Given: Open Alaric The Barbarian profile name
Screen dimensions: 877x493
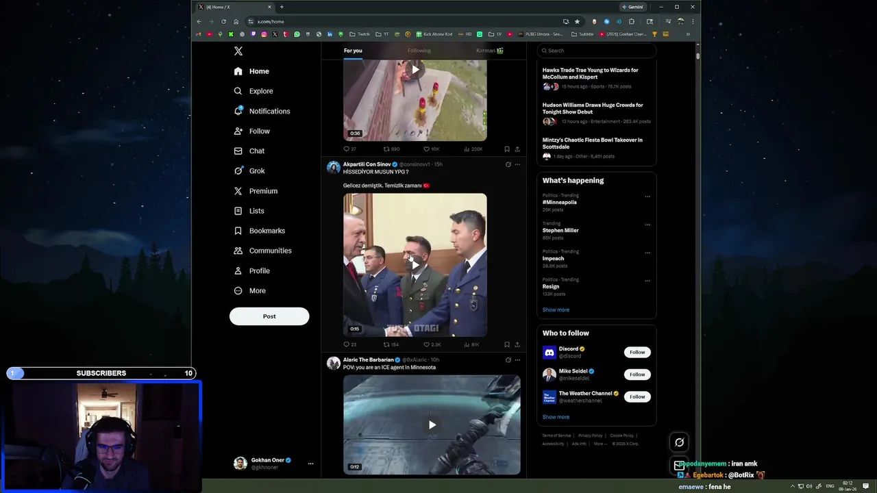Looking at the screenshot, I should [x=368, y=359].
